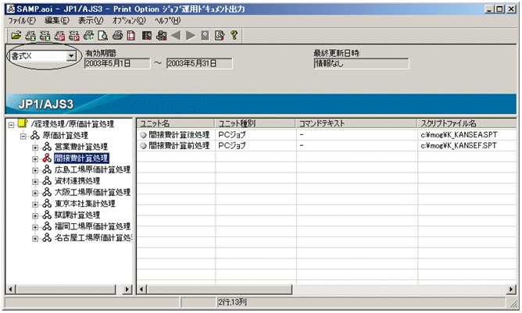Click the dark table toolbar icon
Viewport: 522px width, 313px height.
(147, 35)
